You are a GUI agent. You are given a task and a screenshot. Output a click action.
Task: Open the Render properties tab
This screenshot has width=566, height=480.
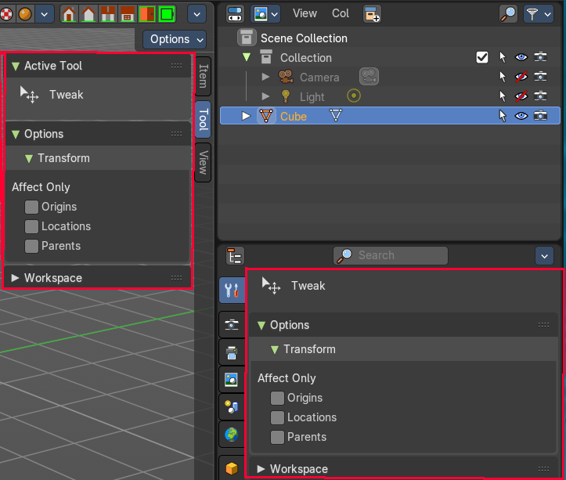(232, 324)
